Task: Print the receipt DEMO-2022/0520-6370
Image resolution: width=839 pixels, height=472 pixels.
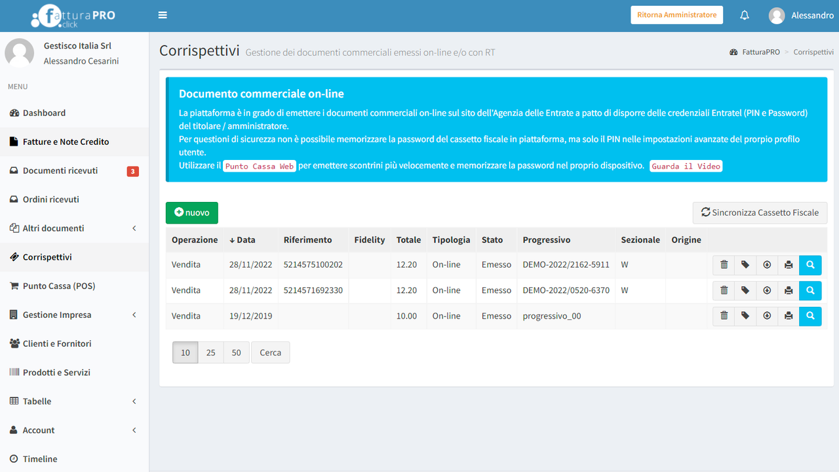Action: click(x=789, y=290)
